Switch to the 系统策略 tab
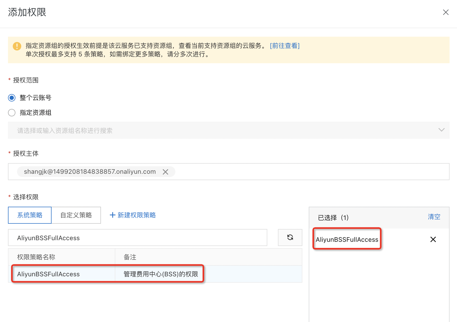 30,215
